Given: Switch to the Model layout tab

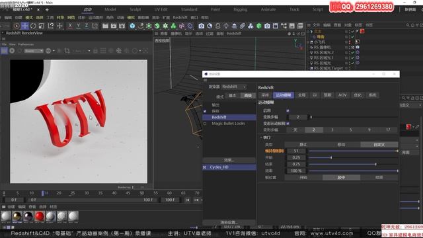Looking at the screenshot, I should [110, 9].
